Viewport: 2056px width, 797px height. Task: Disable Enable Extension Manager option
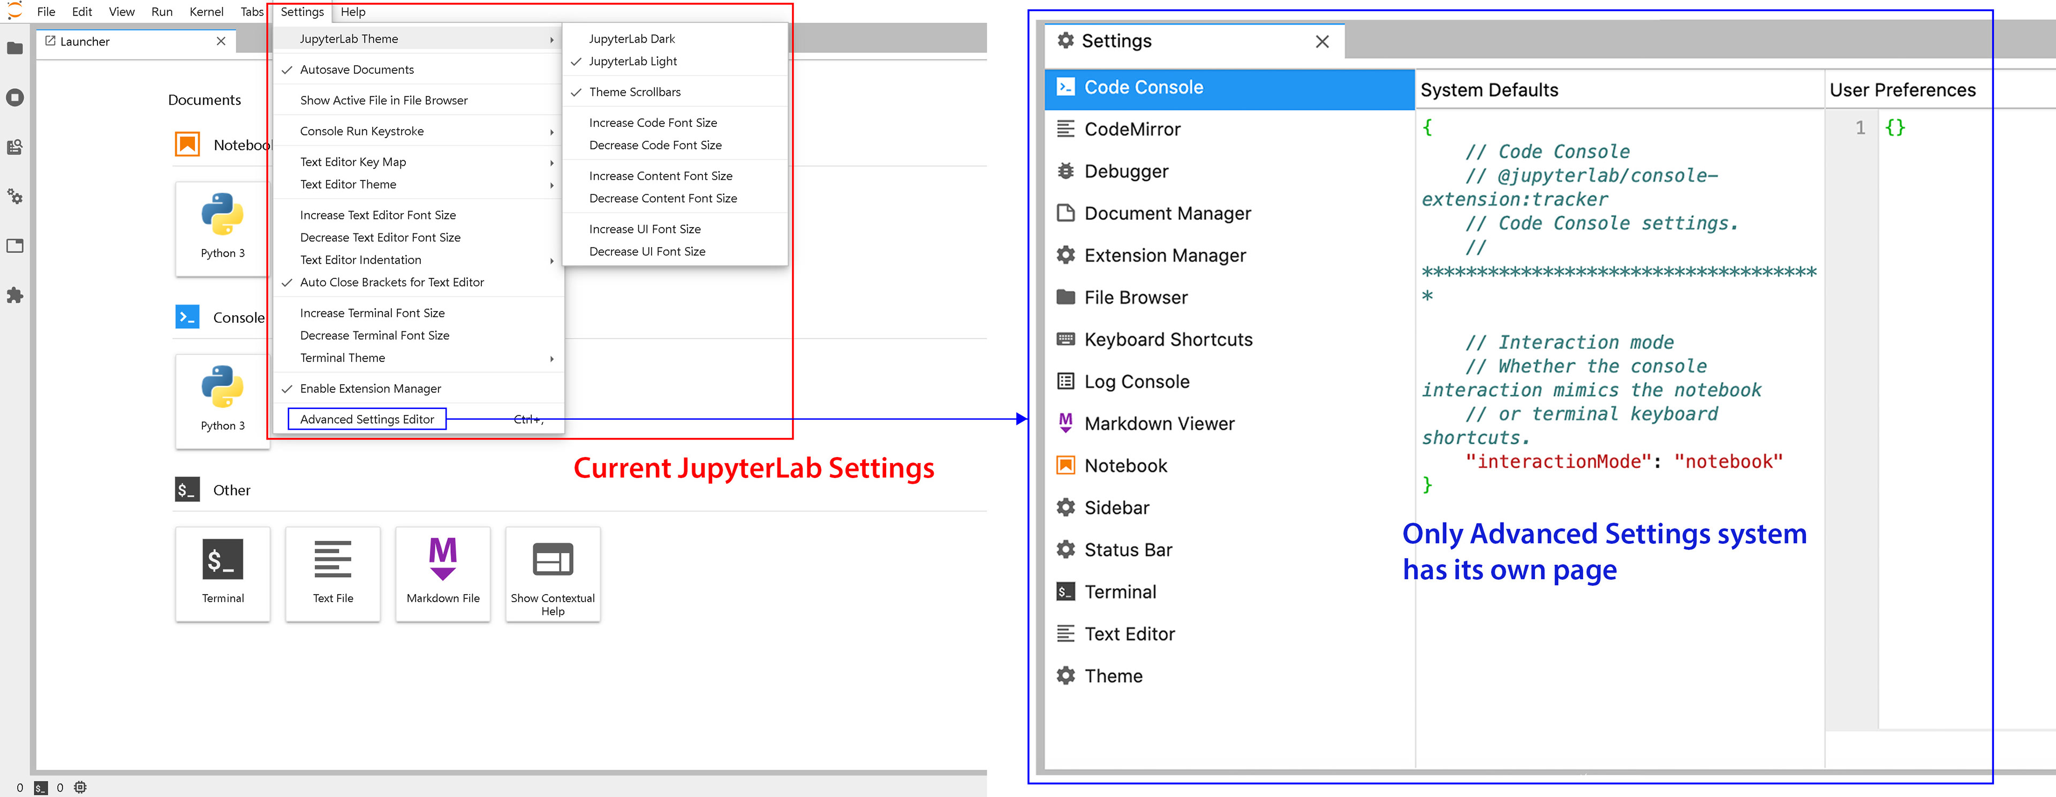click(x=371, y=389)
